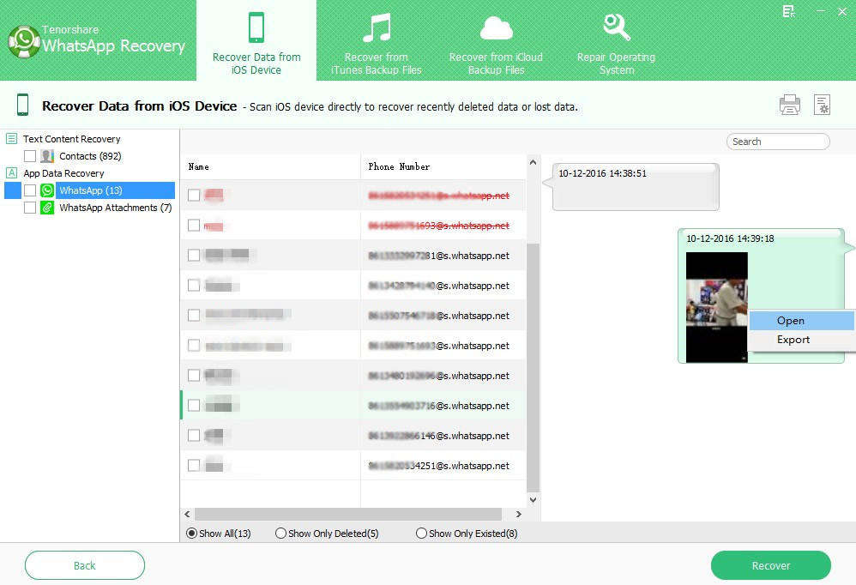Image resolution: width=856 pixels, height=585 pixels.
Task: Click the WhatsApp Attachments paperclip icon
Action: pyautogui.click(x=47, y=208)
